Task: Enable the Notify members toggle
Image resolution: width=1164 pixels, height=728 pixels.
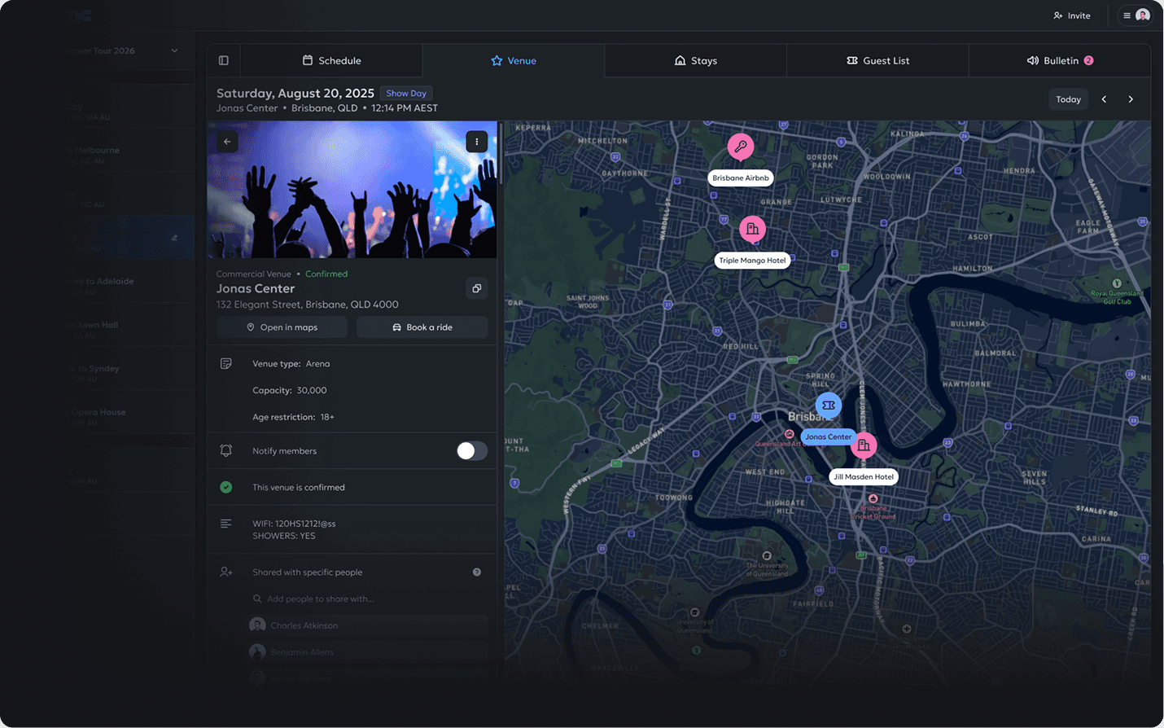Action: coord(470,450)
